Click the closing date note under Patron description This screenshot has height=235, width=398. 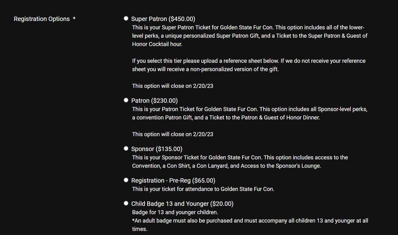pos(173,134)
